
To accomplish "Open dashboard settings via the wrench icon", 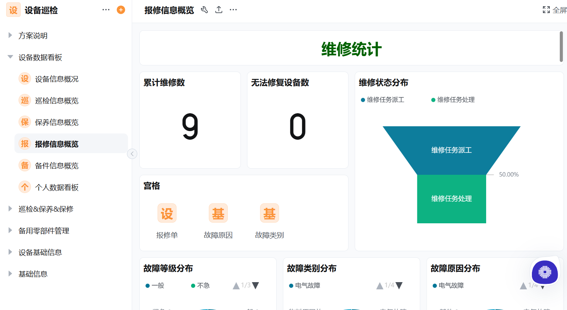I will 204,10.
